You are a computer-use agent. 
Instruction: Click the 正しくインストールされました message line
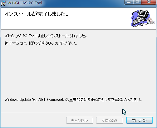point(46,36)
